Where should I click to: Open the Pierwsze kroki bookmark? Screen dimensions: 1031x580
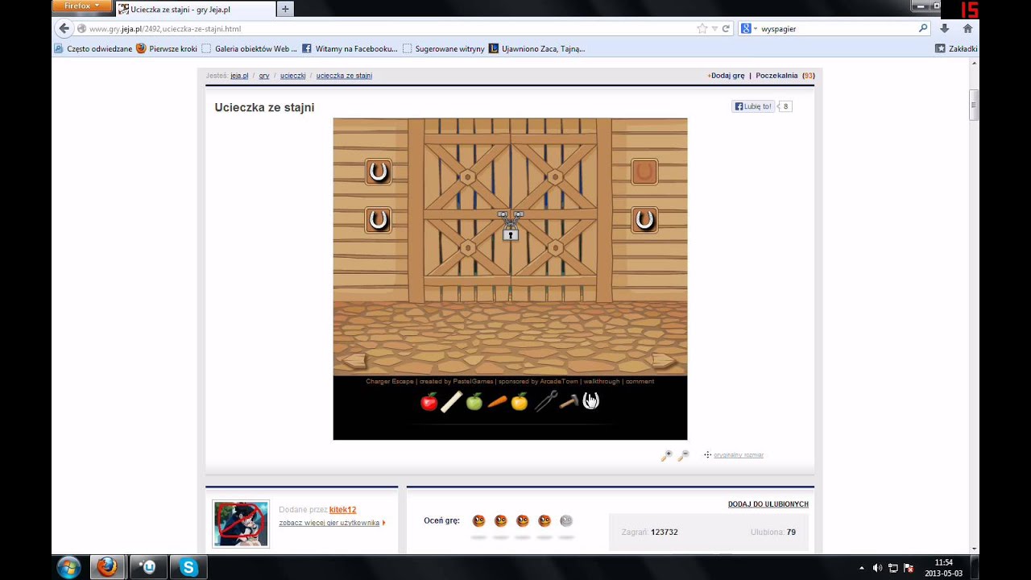(167, 48)
